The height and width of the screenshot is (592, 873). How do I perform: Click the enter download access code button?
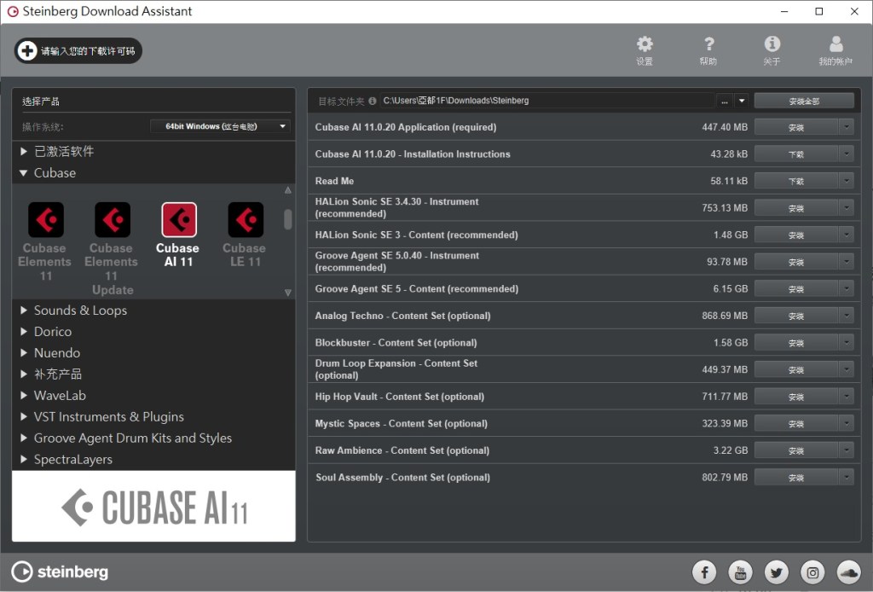78,51
